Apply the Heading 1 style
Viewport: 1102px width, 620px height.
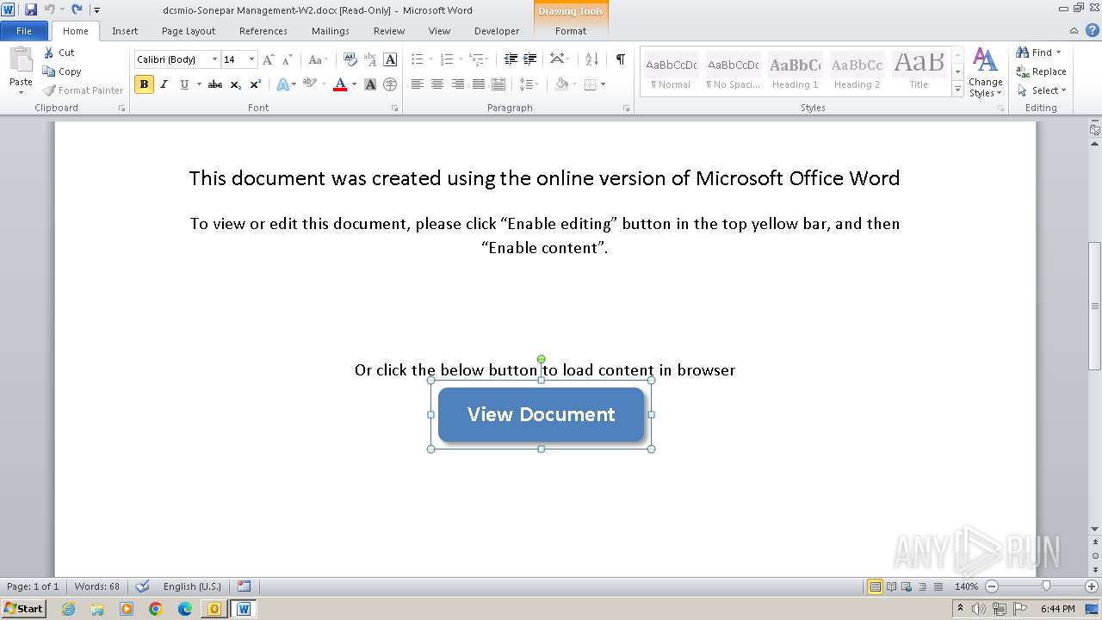point(795,72)
